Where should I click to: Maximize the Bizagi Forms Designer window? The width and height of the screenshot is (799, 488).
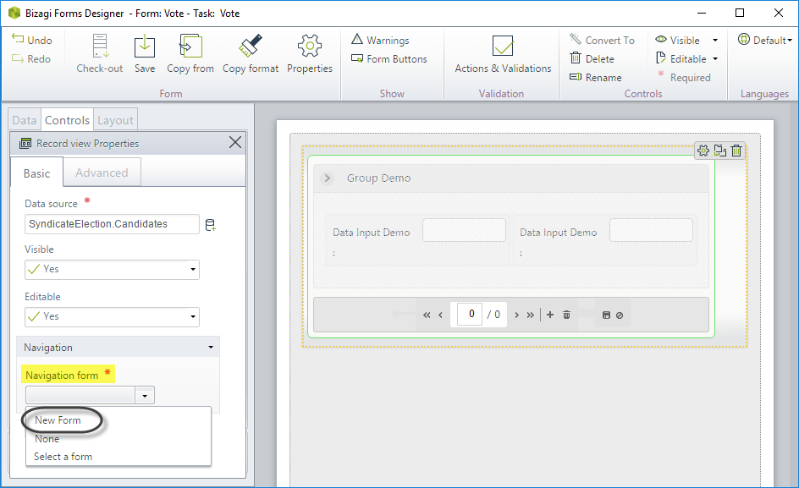(x=740, y=14)
